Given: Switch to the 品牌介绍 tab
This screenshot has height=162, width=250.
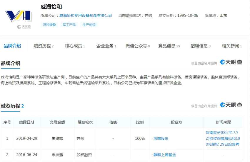Looking at the screenshot, I should (12, 46).
